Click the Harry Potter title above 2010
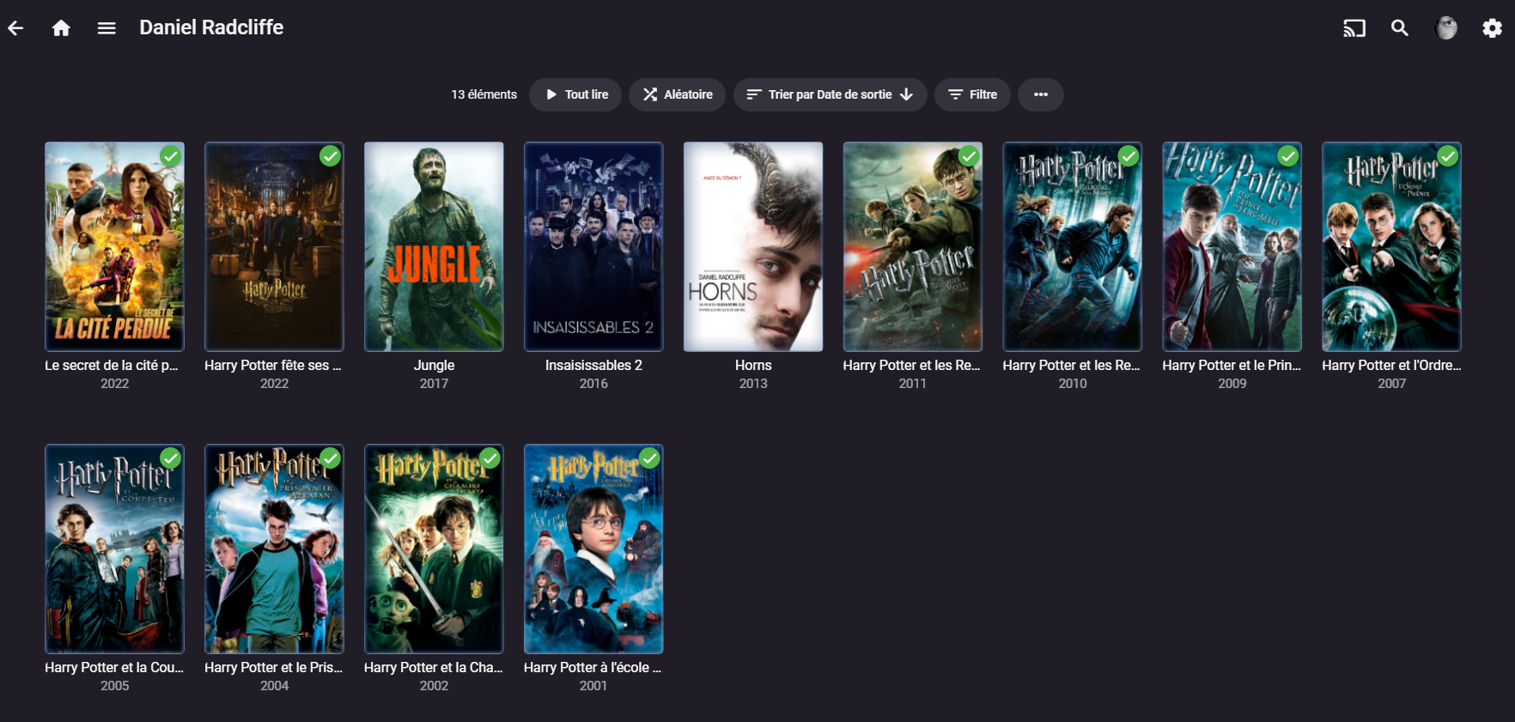1515x722 pixels. (x=1072, y=365)
